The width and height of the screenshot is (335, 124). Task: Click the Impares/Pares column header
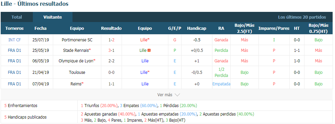(x=274, y=28)
